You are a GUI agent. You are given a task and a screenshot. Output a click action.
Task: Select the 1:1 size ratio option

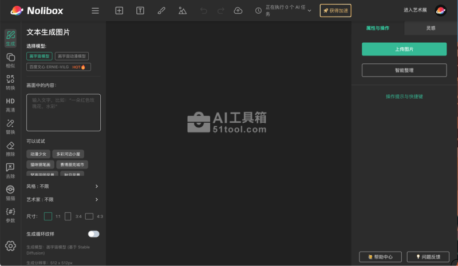48,216
